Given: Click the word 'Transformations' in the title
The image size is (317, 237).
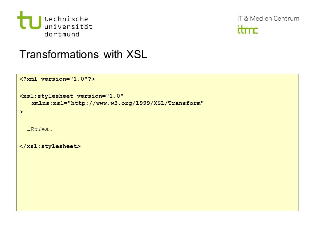Looking at the screenshot, I should point(59,54).
